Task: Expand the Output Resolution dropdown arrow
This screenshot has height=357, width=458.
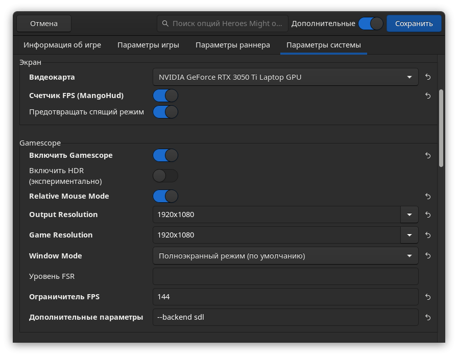Action: [409, 215]
